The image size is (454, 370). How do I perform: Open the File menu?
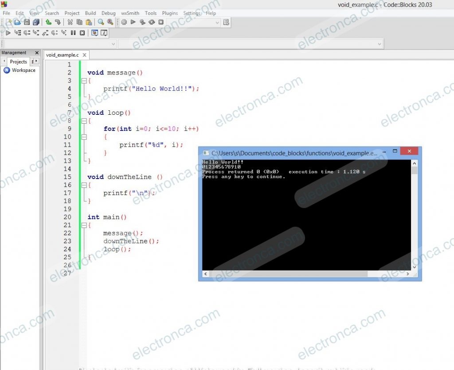(6, 13)
